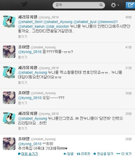Screen dimensions: 135x157
Task: Open the @shabet_Serri mention link
Action: tap(30, 22)
